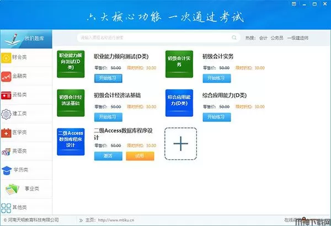This screenshot has height=226, width=331.
Task: Click the 英语类 blocks icon
Action: tap(6, 152)
